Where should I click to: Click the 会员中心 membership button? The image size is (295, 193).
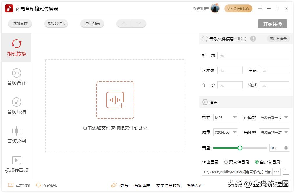pyautogui.click(x=238, y=8)
